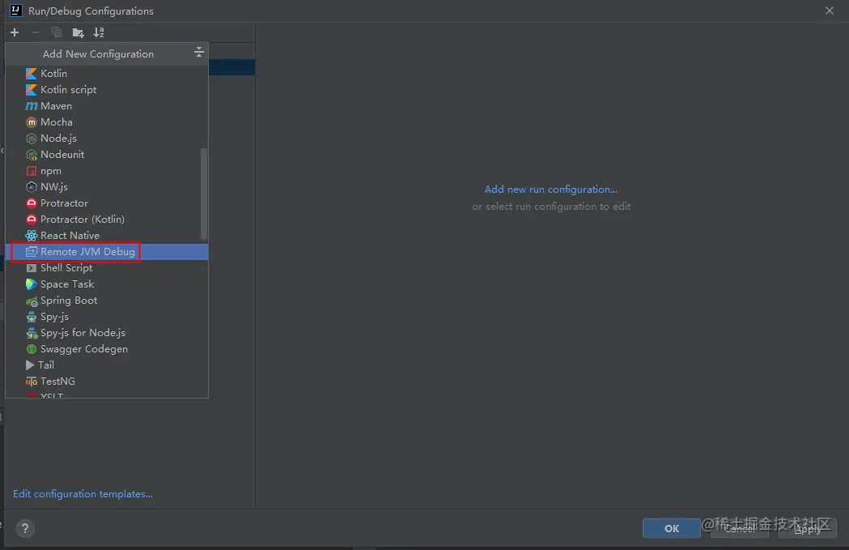Click the configuration list scrollbar thumb
The width and height of the screenshot is (849, 550).
pos(204,194)
